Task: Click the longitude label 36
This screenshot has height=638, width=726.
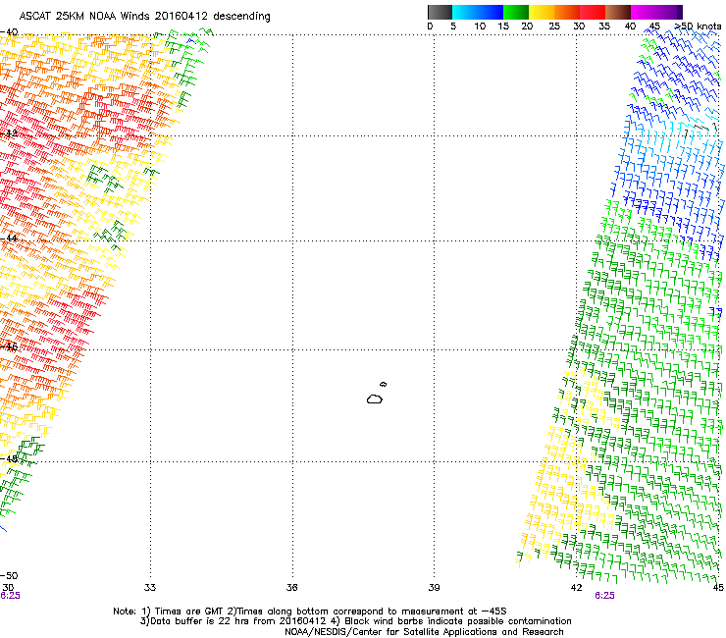Action: (291, 588)
